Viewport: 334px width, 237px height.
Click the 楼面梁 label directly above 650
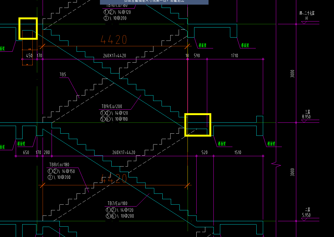[x=21, y=144]
